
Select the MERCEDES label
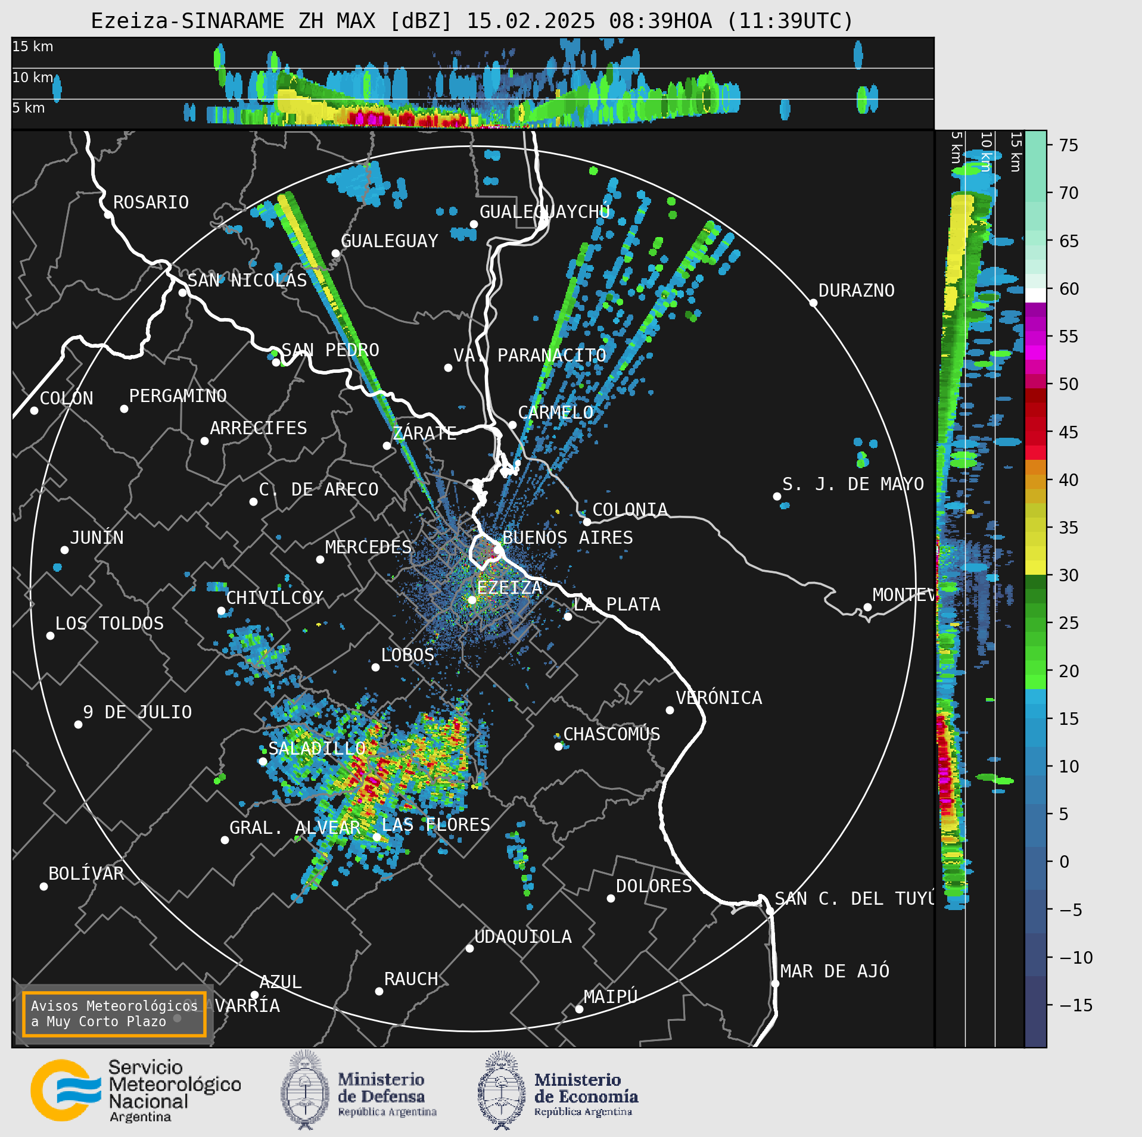point(368,547)
